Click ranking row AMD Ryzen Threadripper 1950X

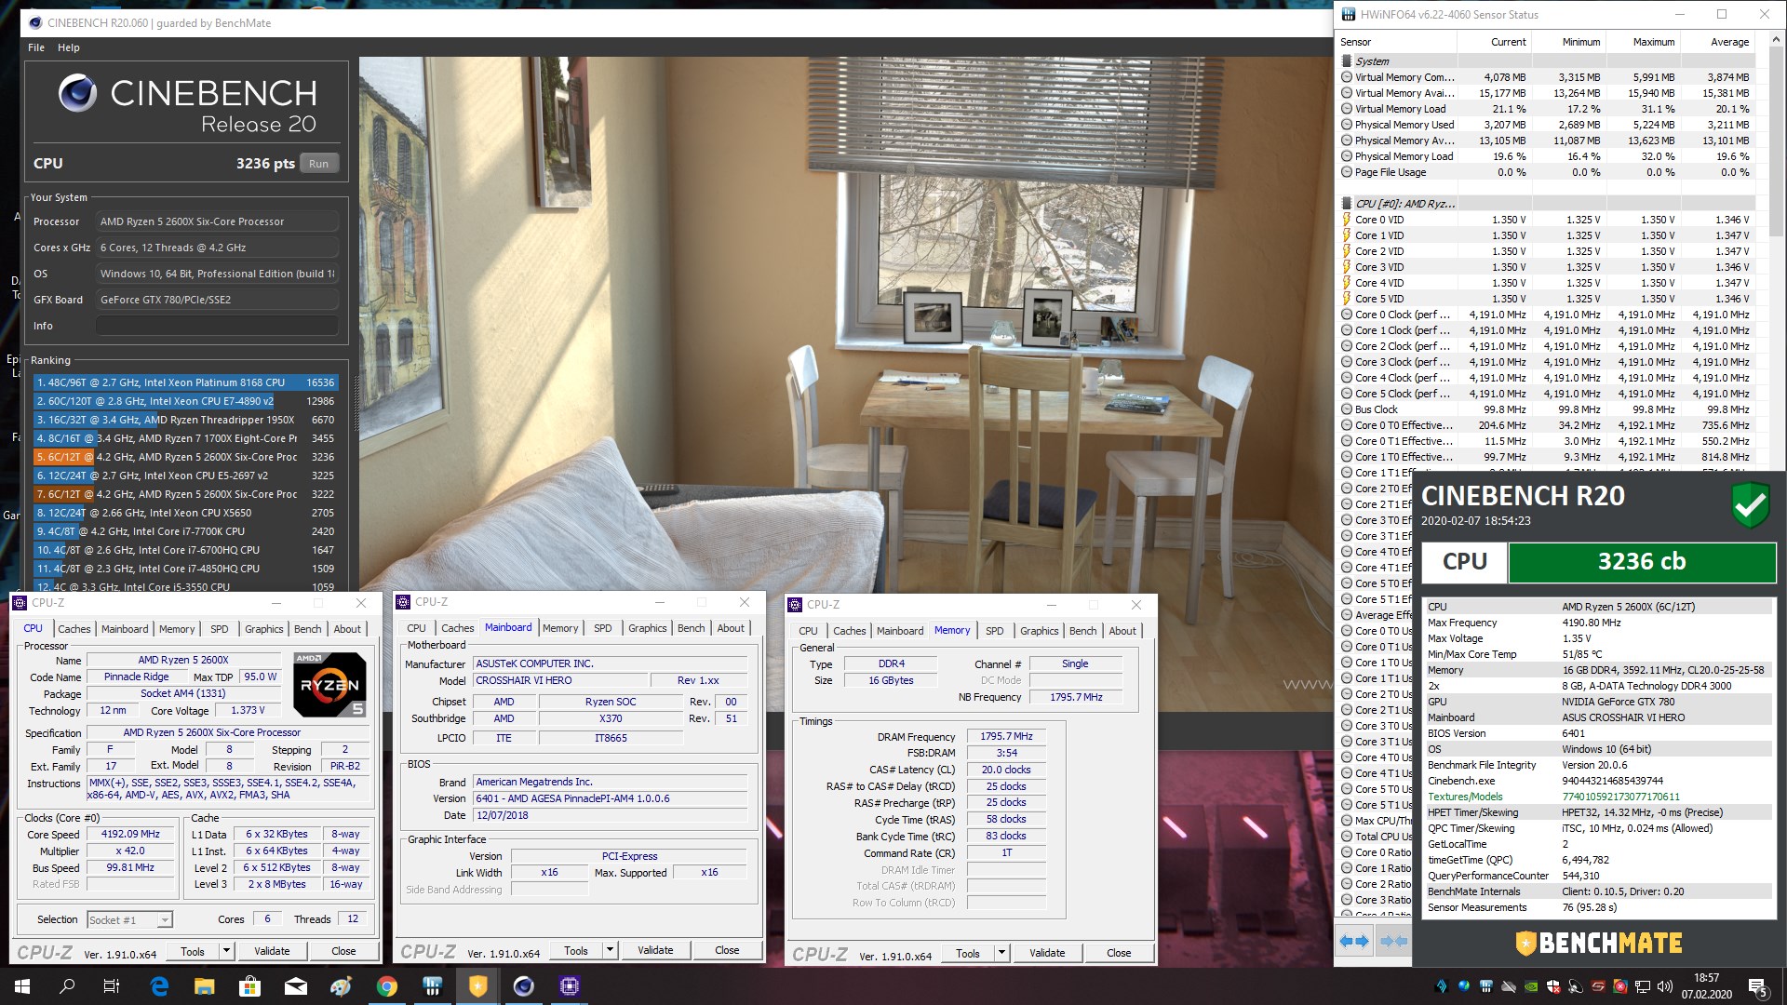185,420
